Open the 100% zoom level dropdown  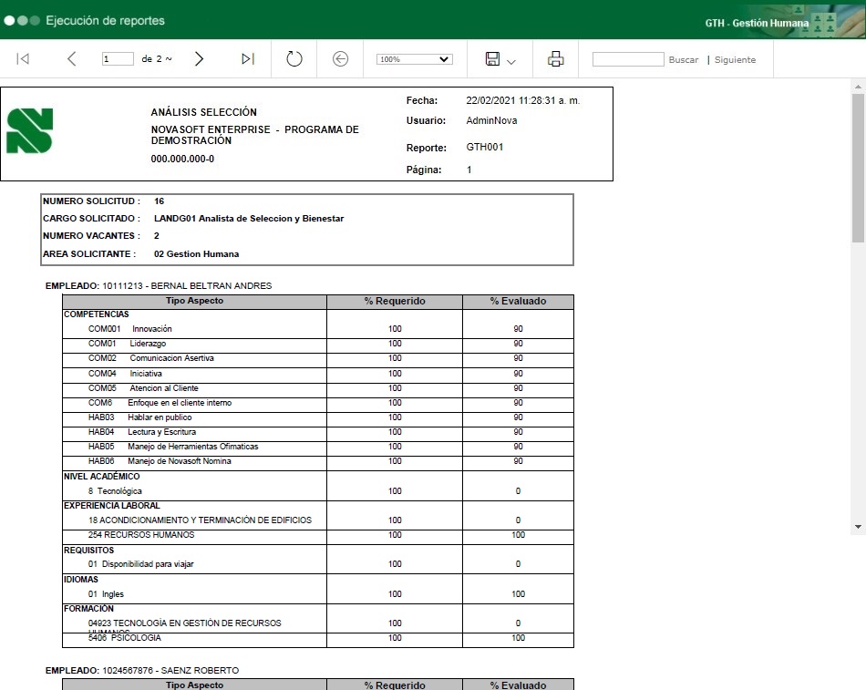click(414, 59)
